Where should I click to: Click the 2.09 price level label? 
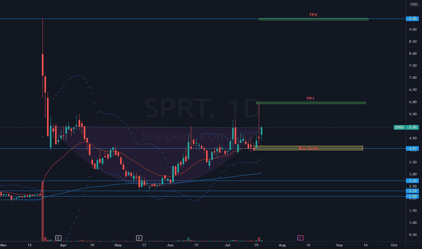(x=412, y=196)
